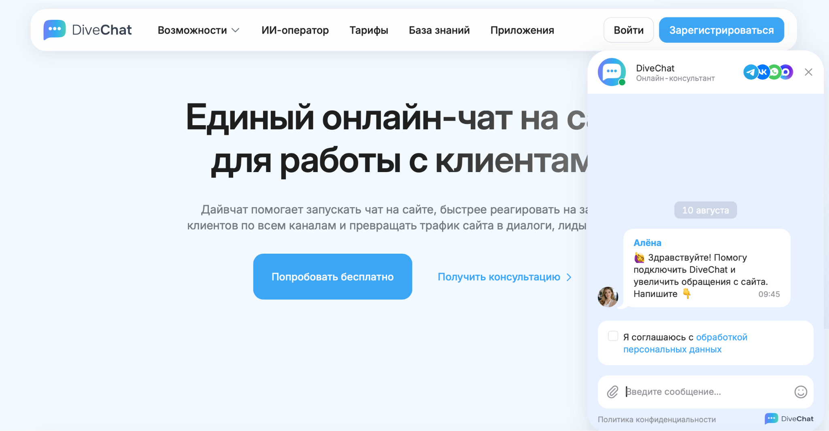Click DiveChat branding logo in widget footer
The width and height of the screenshot is (829, 431).
(789, 419)
